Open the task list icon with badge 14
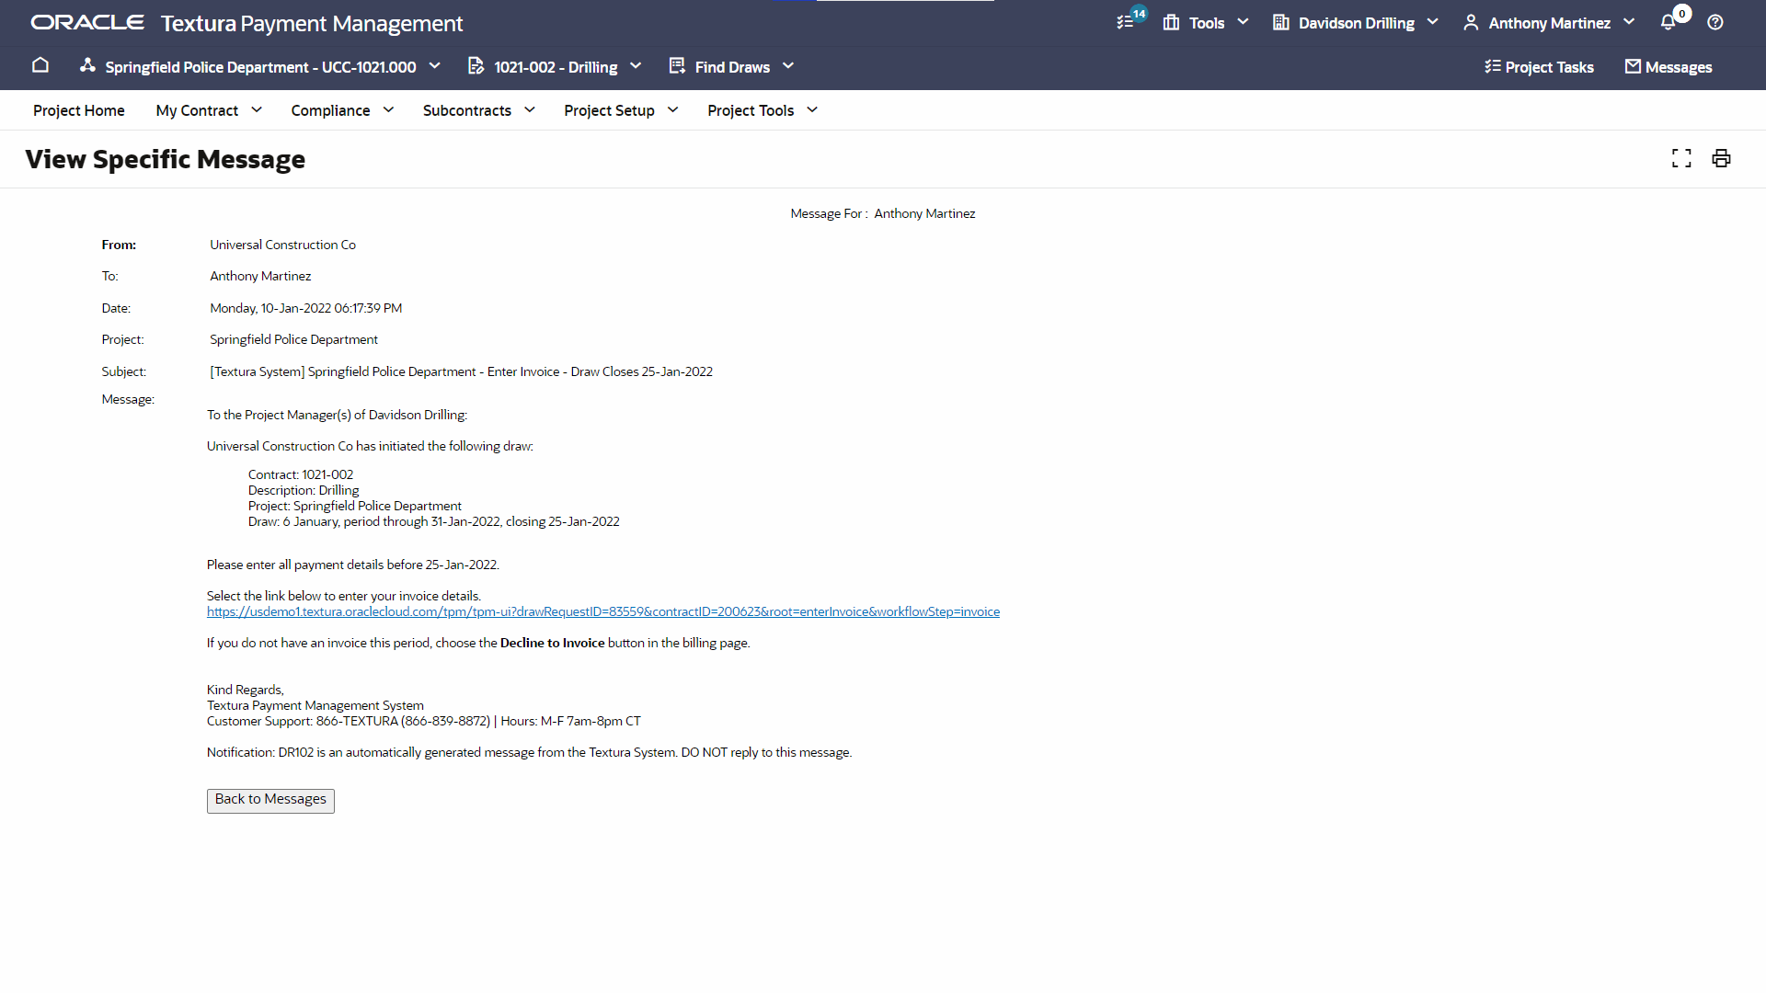The image size is (1766, 993). click(x=1126, y=22)
